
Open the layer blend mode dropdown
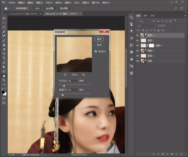145,26
